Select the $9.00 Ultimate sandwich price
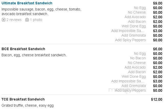Screen dimensions: 168x111 (157, 3)
